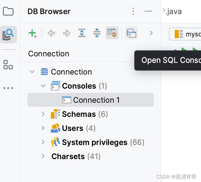The height and width of the screenshot is (182, 201).
Task: Select the Consoles (1) label
Action: [x=84, y=86]
